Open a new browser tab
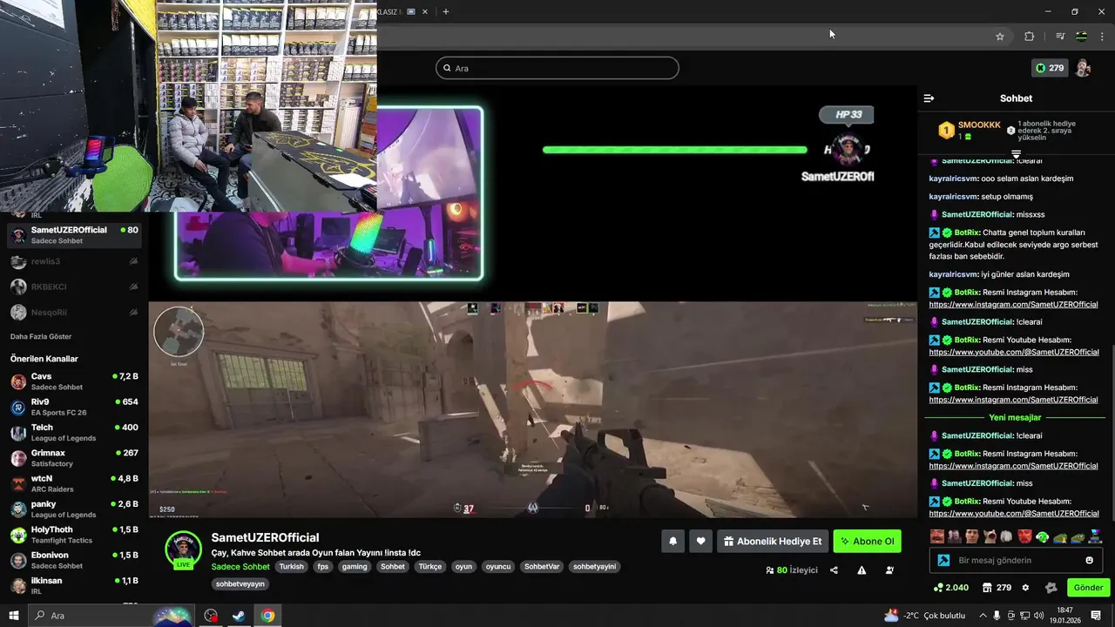 [x=446, y=11]
